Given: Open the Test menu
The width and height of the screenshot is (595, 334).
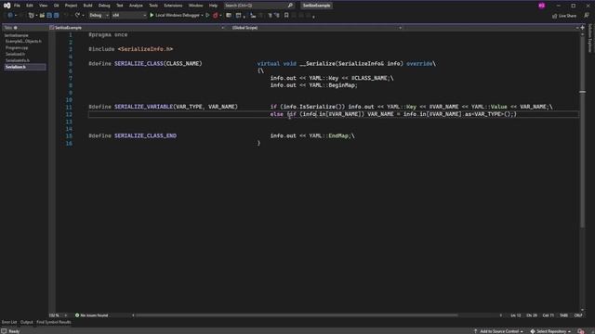Looking at the screenshot, I should click(120, 6).
